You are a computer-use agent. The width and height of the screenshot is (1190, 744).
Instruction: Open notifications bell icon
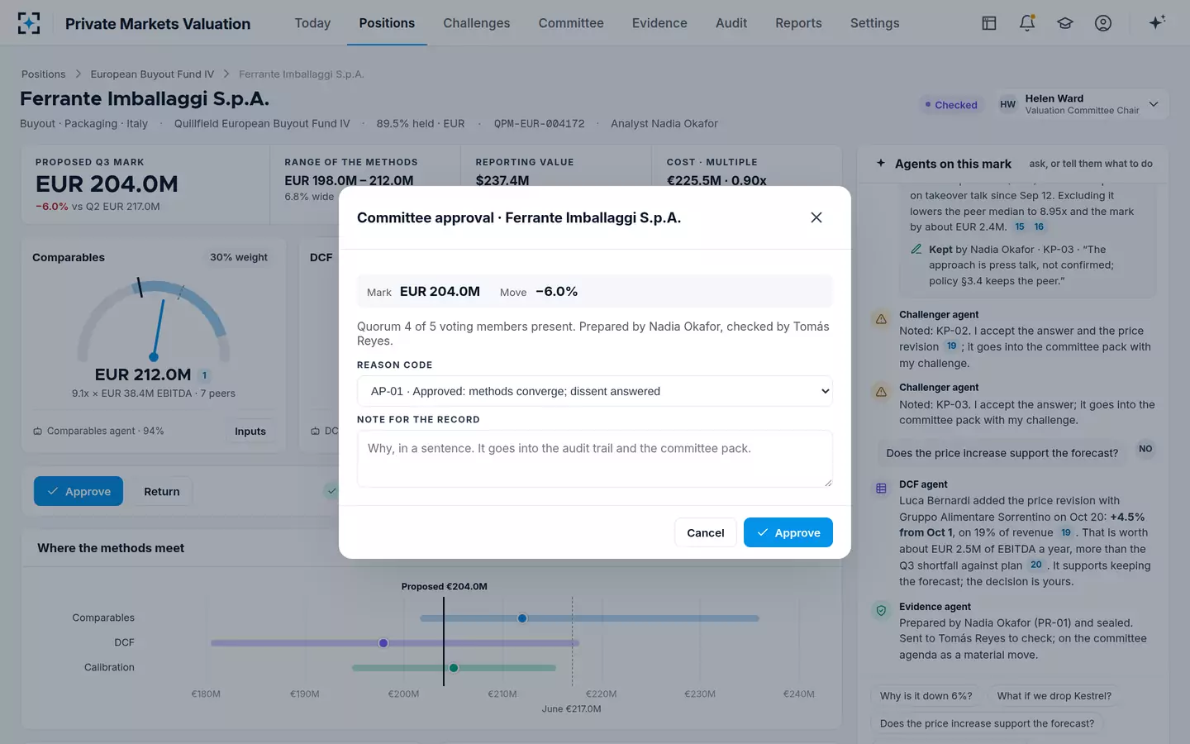tap(1027, 23)
